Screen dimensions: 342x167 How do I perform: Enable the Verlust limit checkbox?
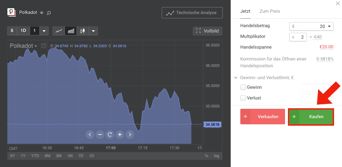pyautogui.click(x=243, y=98)
